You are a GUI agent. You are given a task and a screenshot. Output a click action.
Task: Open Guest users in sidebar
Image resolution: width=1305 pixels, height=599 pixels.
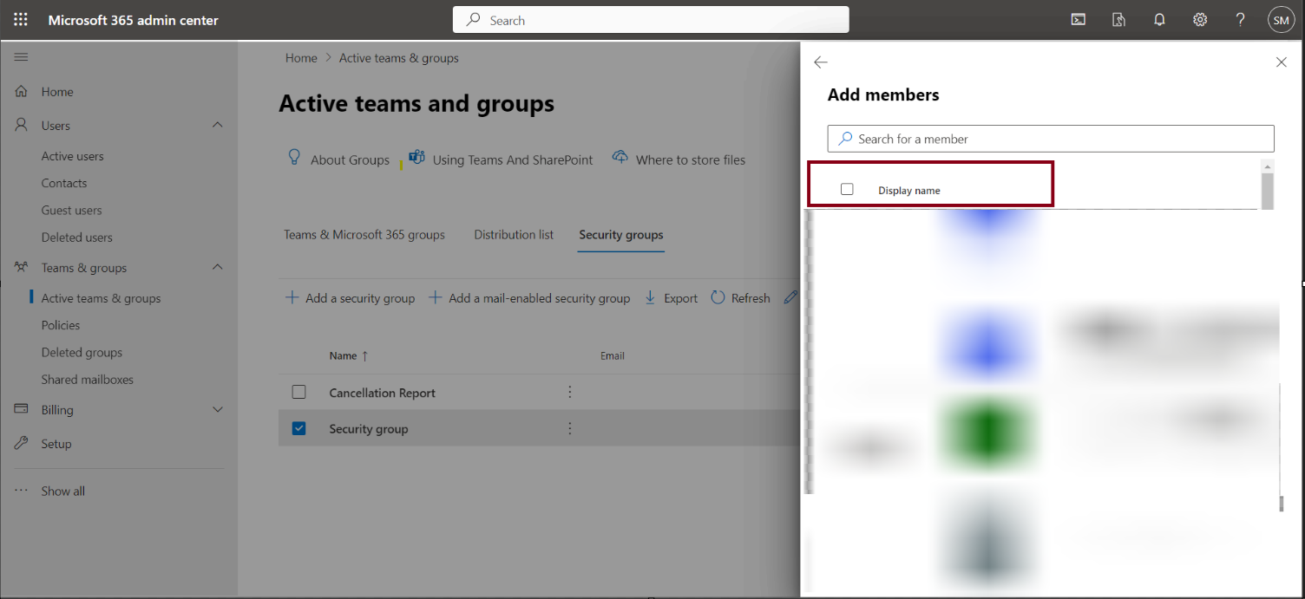[72, 210]
